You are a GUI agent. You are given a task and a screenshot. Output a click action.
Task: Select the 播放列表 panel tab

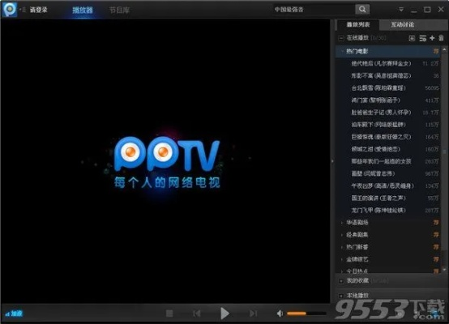click(x=358, y=24)
